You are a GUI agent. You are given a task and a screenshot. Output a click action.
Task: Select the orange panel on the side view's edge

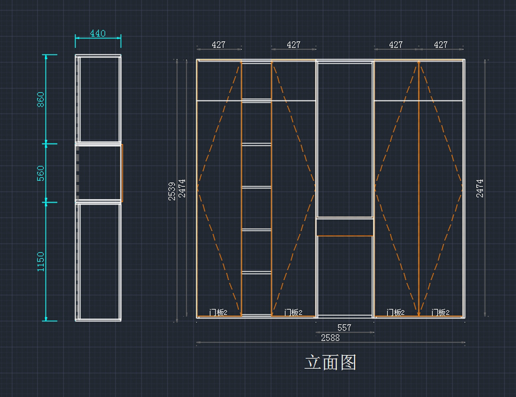tap(122, 173)
